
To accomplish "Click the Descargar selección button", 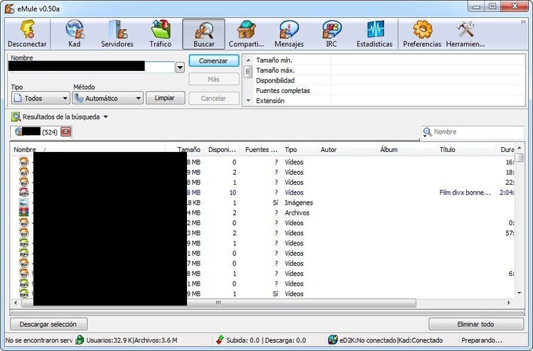I will [48, 324].
